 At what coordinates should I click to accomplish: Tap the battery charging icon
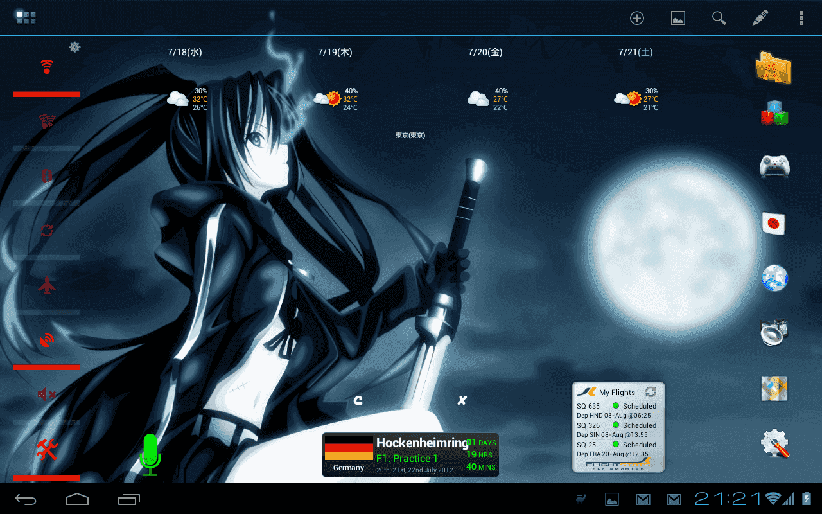[x=807, y=499]
